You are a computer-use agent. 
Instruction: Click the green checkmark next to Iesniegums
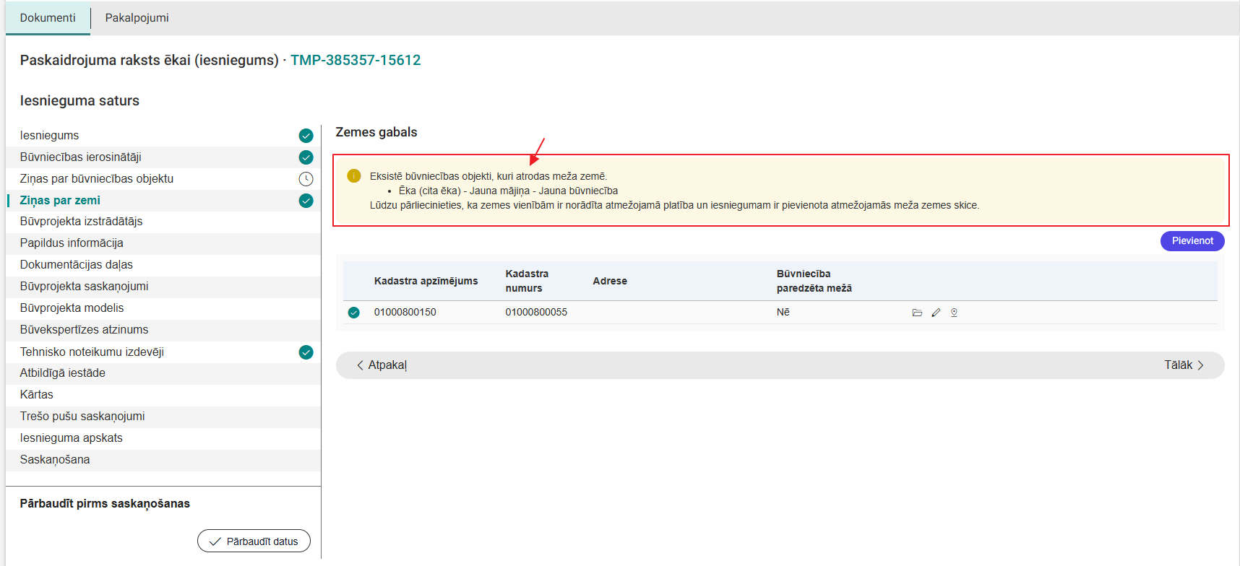[306, 136]
